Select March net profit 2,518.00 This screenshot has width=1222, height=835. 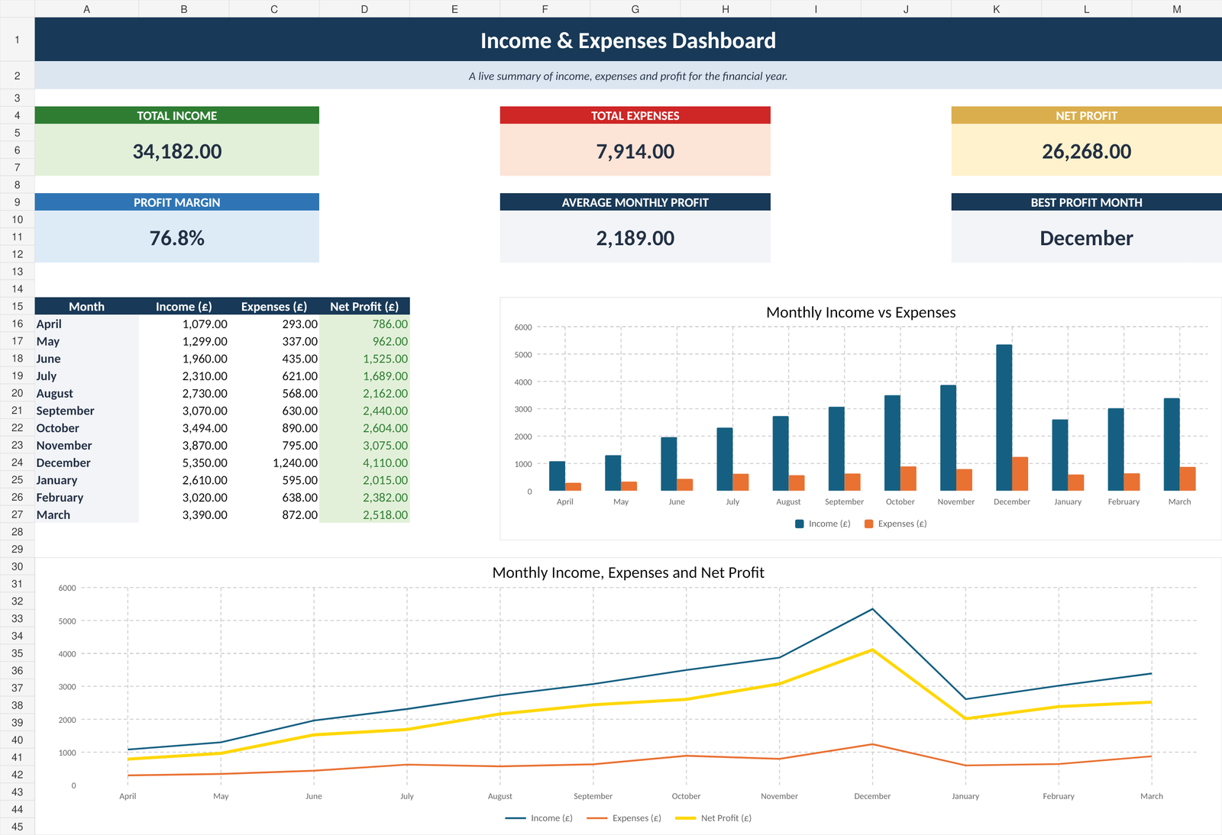coord(364,514)
